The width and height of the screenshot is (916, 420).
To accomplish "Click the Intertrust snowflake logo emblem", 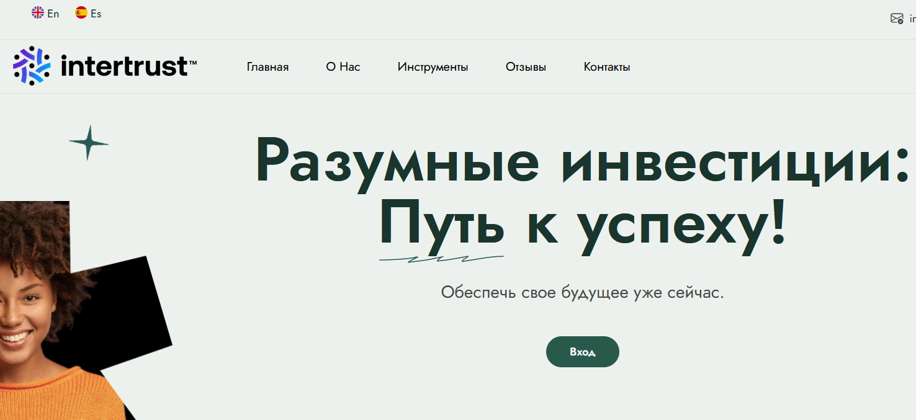I will (x=32, y=66).
